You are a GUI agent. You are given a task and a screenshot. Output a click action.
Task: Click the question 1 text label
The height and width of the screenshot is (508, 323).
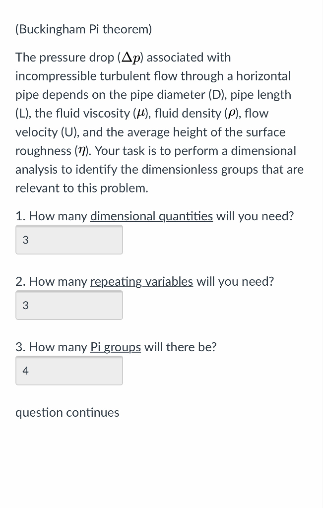[x=50, y=216]
